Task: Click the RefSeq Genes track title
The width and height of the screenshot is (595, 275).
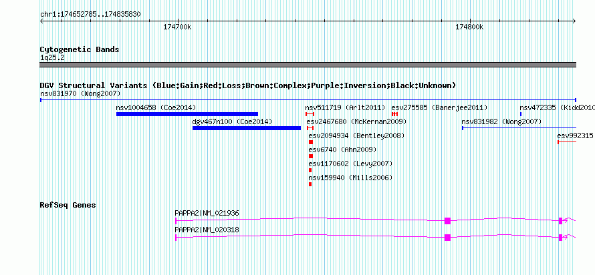Action: point(68,205)
